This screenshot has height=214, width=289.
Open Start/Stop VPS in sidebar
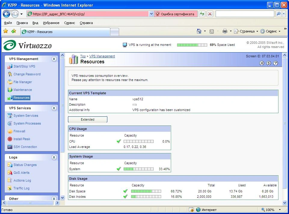(x=24, y=66)
